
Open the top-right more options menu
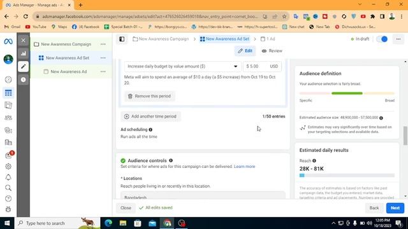398,39
